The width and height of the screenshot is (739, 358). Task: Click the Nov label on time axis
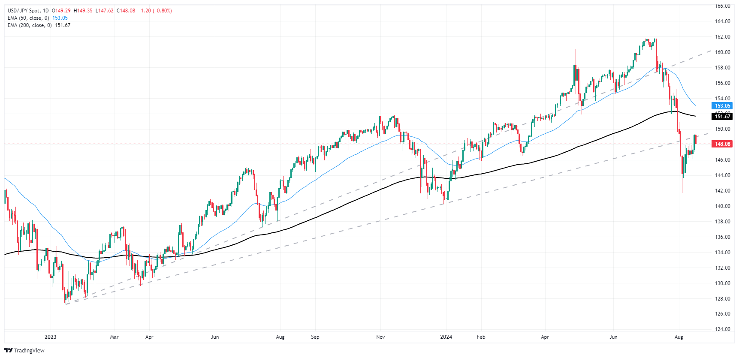[x=380, y=337]
